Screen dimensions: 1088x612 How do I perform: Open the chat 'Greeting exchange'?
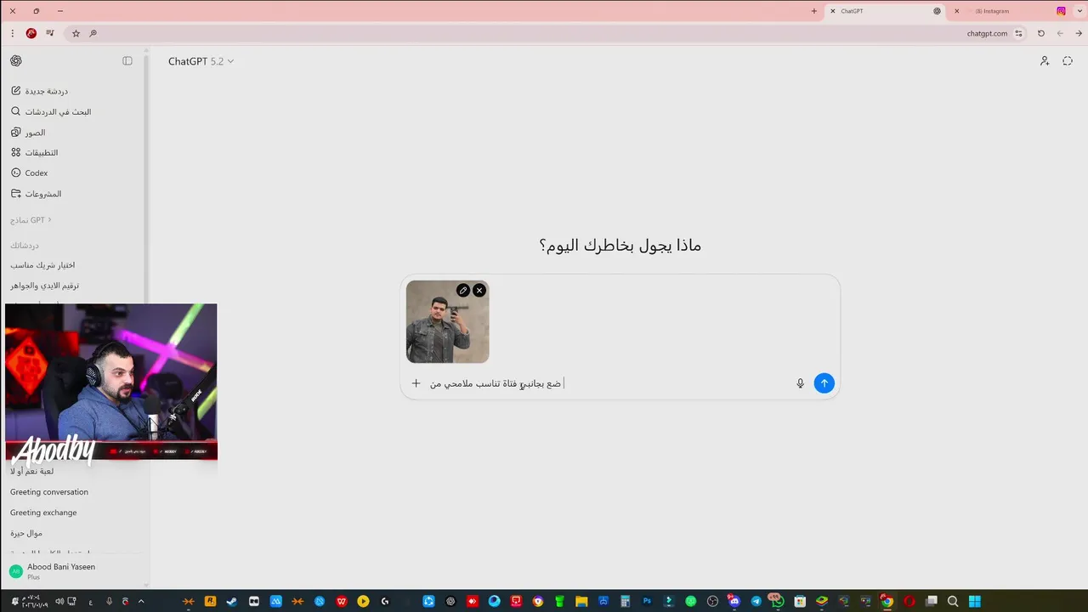point(43,513)
